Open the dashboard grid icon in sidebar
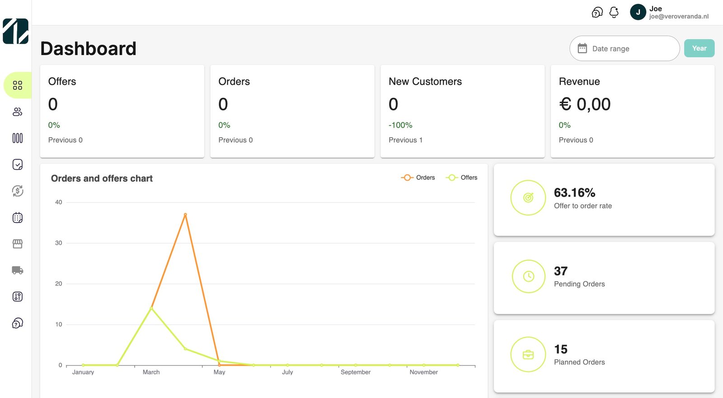The image size is (723, 398). point(18,85)
